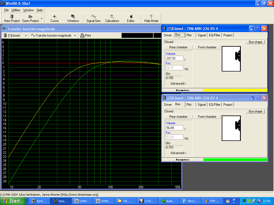The image size is (274, 205).
Task: Open the WinI... taskbar item
Action: pos(61,201)
